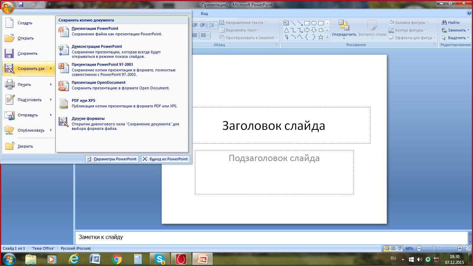The height and width of the screenshot is (266, 473).
Task: Click the Параметры PowerPoint button
Action: tap(112, 159)
